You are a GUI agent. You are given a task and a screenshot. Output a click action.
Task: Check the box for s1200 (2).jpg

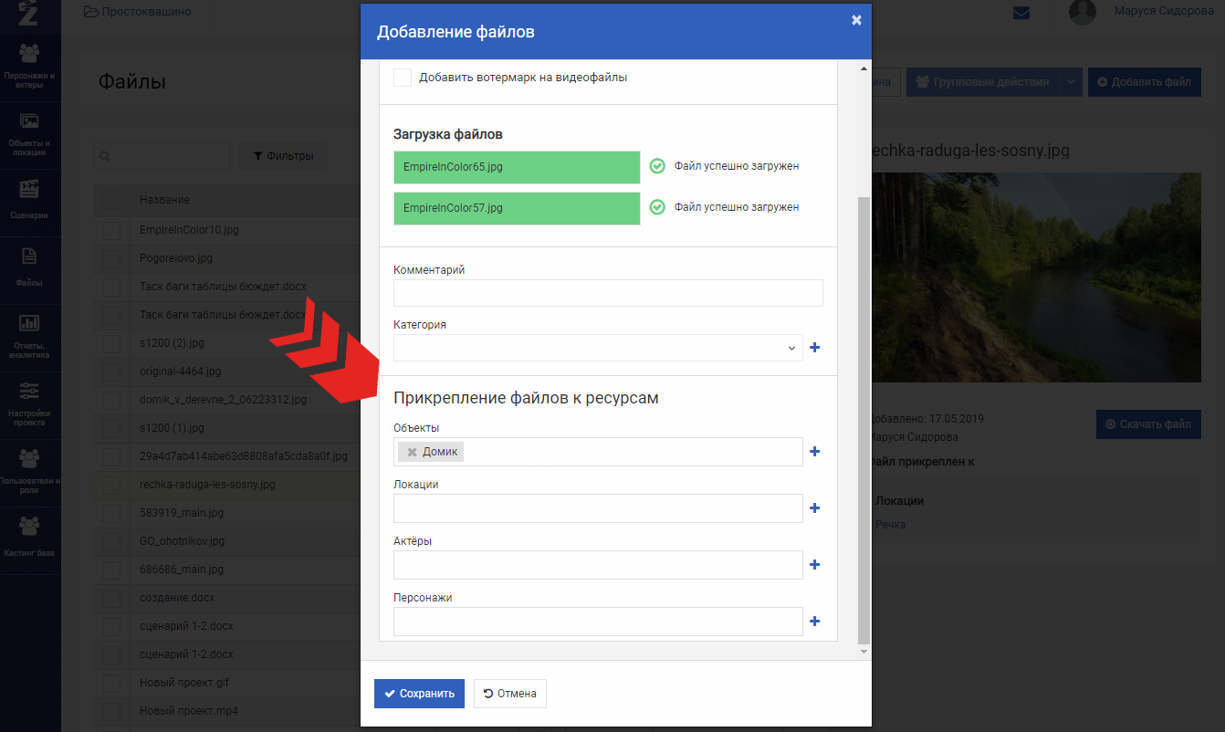111,343
